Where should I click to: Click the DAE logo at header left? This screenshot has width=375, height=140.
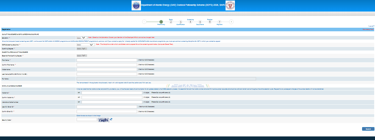(136, 5)
